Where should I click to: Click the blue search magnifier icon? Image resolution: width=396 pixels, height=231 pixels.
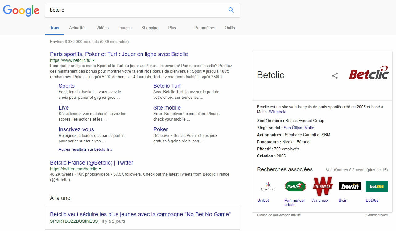(231, 10)
